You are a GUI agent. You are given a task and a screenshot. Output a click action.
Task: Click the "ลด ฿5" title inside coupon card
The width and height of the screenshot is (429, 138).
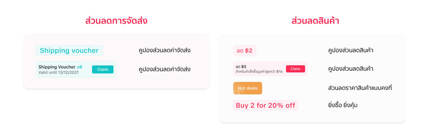241,66
